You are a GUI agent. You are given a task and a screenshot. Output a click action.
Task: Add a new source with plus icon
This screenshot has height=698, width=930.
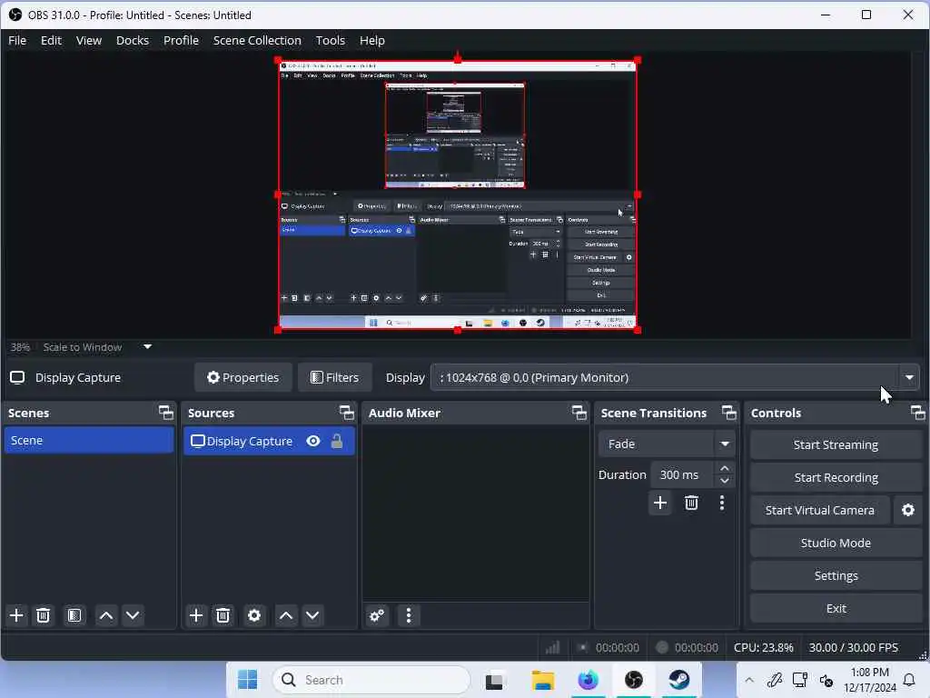click(x=196, y=615)
